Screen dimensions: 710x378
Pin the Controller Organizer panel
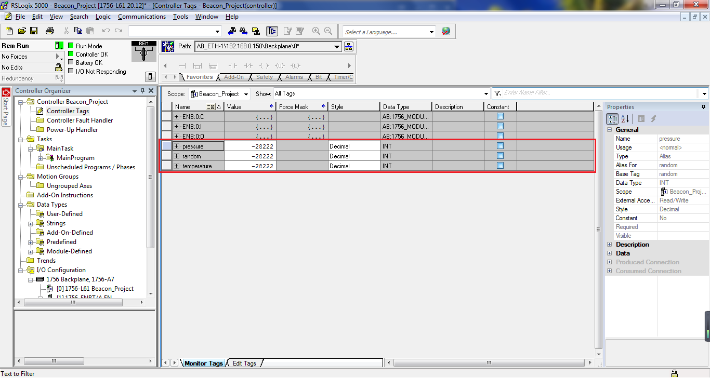point(143,91)
